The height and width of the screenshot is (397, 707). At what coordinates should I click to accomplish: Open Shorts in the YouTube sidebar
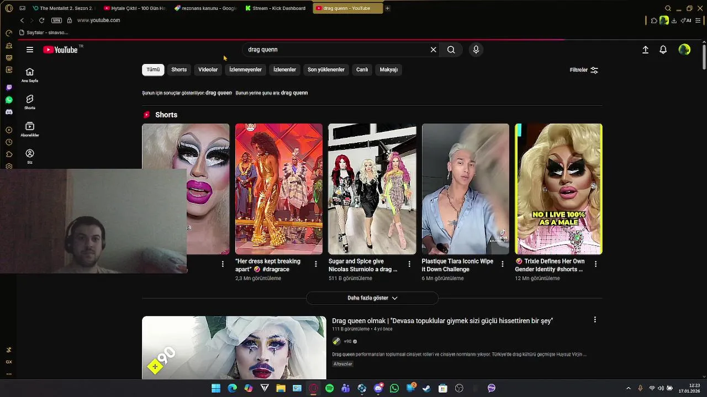coord(30,102)
